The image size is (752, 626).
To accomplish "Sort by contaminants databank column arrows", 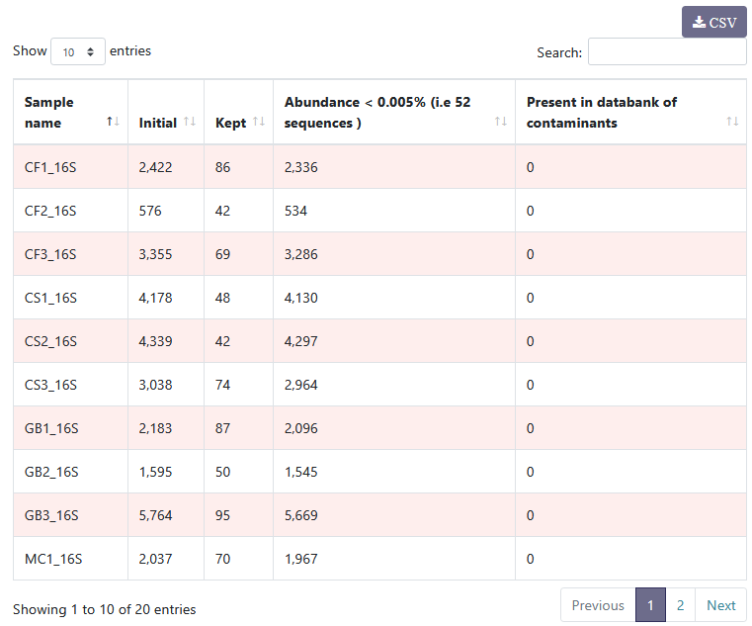I will pos(731,122).
